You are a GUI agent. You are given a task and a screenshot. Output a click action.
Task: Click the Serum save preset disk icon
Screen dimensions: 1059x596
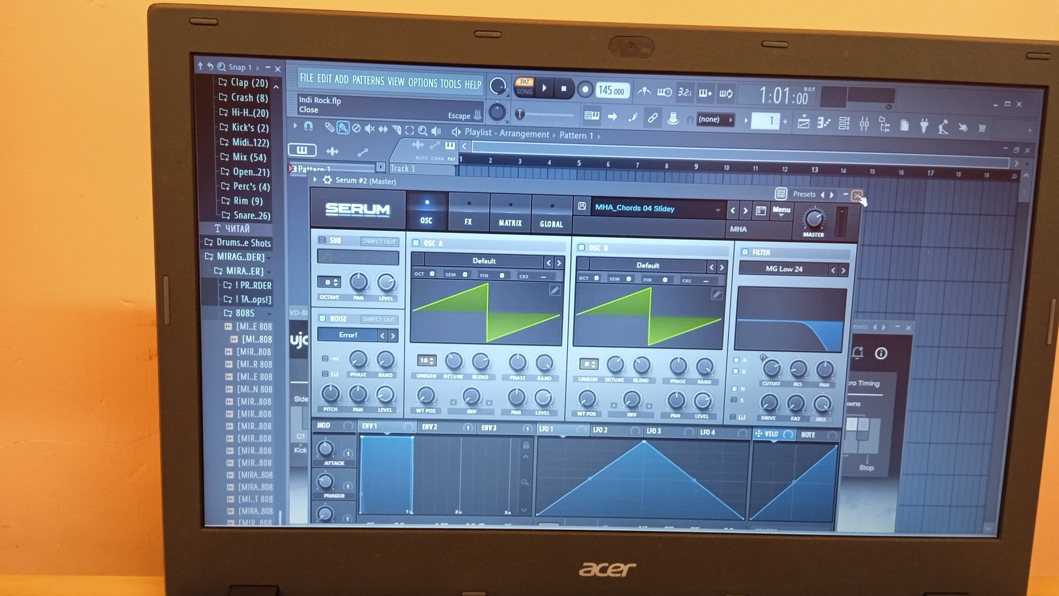click(x=581, y=206)
